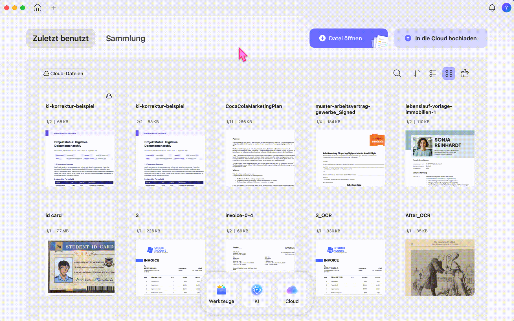Switch to grid view icon
The image size is (514, 321).
(x=449, y=73)
